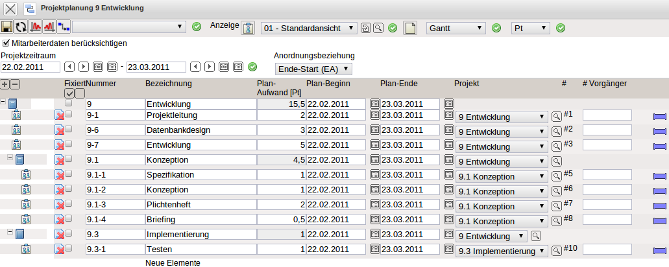Click the Bezeichnung column header

pos(169,84)
